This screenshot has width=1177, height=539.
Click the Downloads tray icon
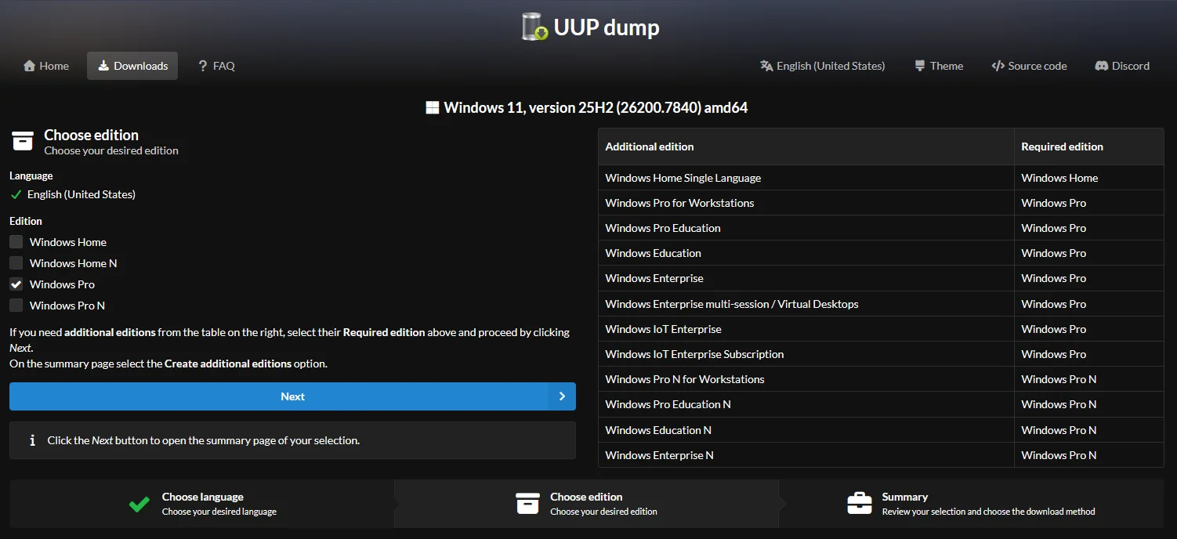tap(103, 66)
